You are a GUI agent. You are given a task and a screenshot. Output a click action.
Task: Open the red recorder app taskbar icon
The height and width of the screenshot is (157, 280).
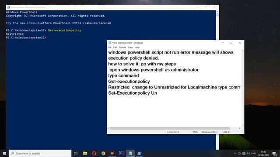(112, 153)
